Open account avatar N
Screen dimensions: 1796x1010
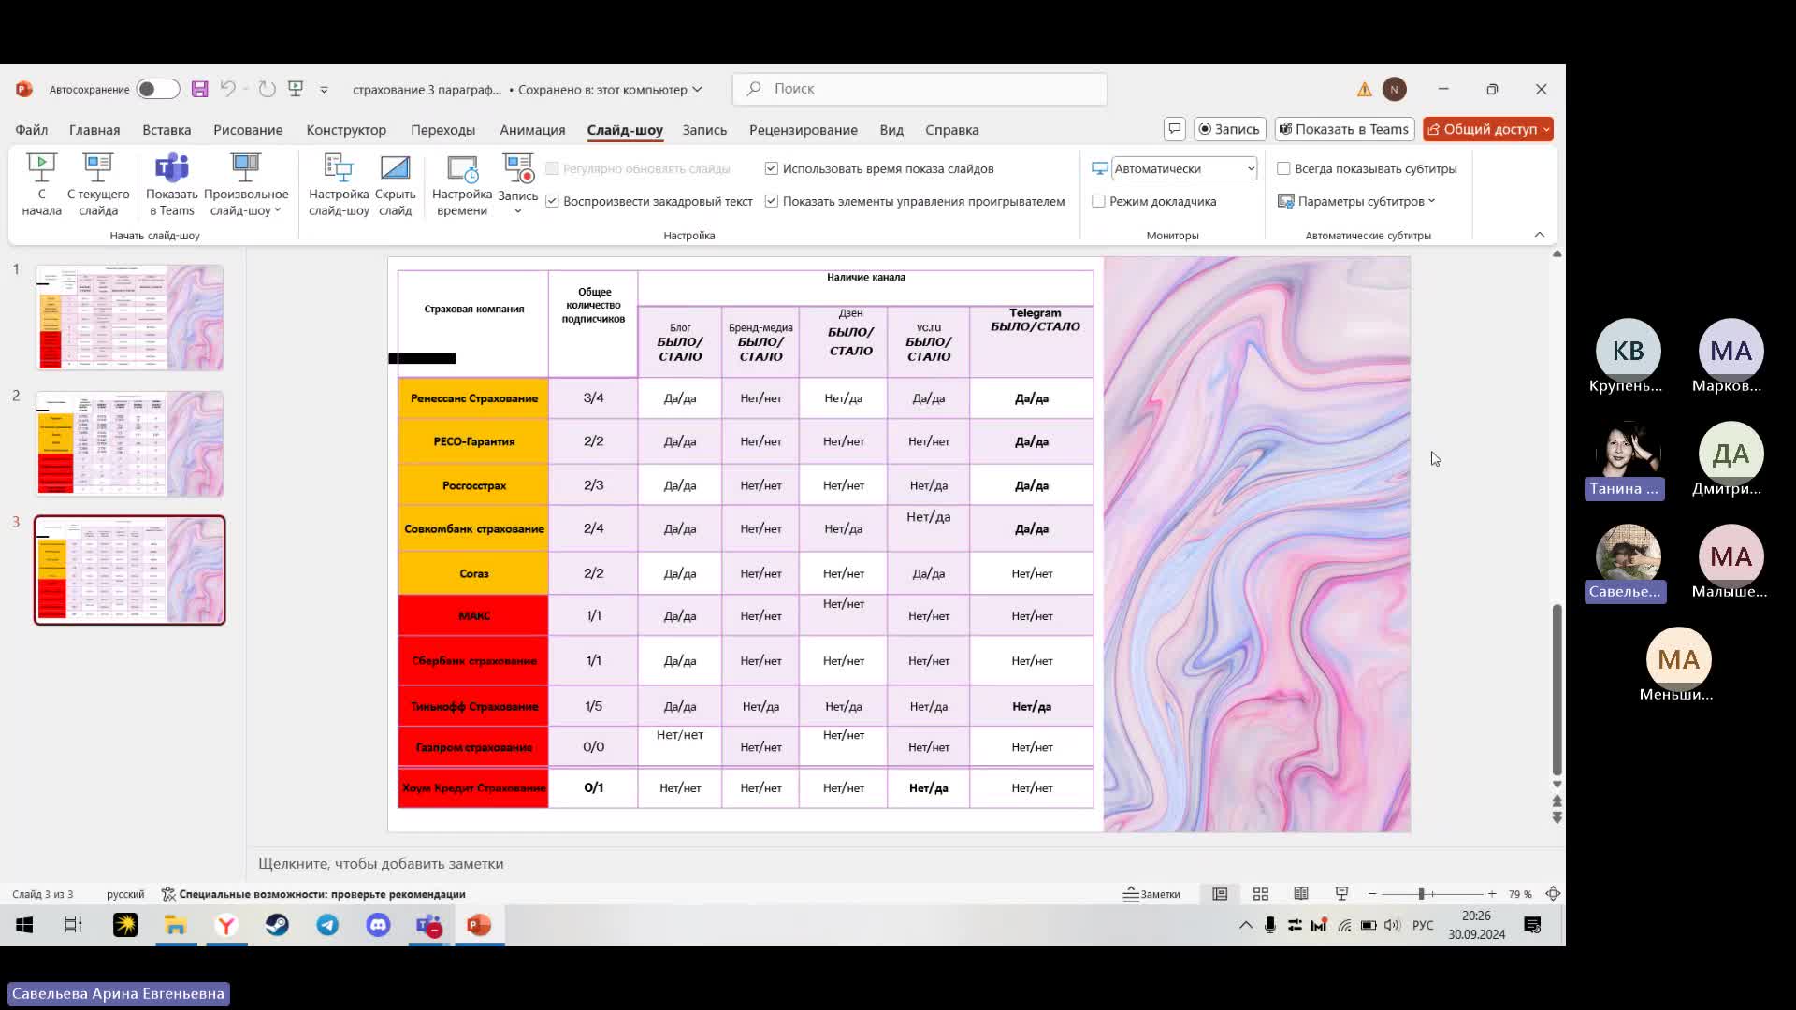tap(1395, 89)
